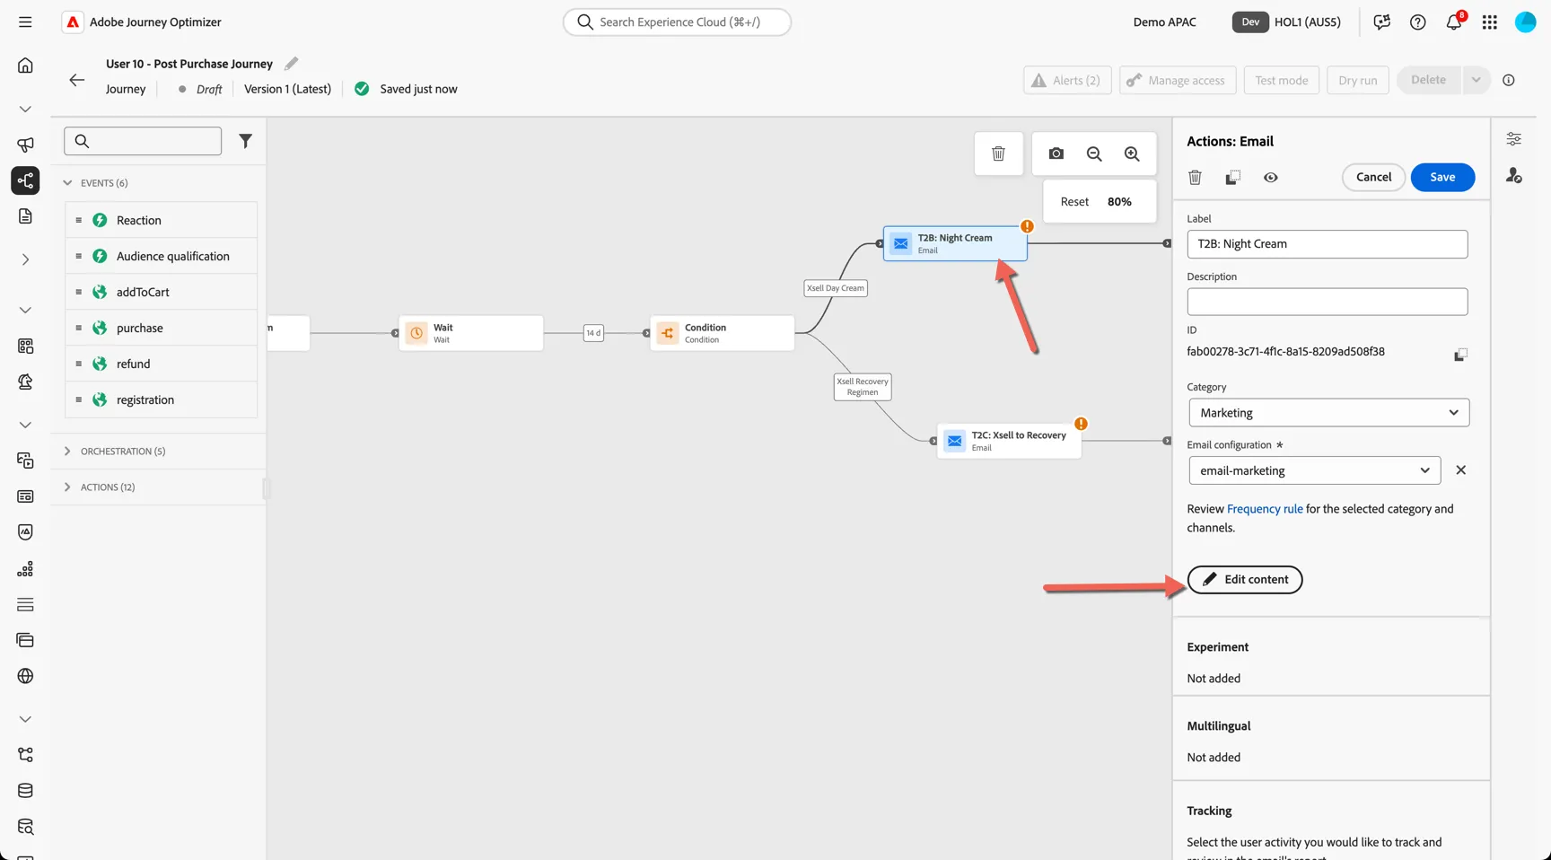Click the canvas trash delete icon
The image size is (1551, 860).
tap(998, 154)
